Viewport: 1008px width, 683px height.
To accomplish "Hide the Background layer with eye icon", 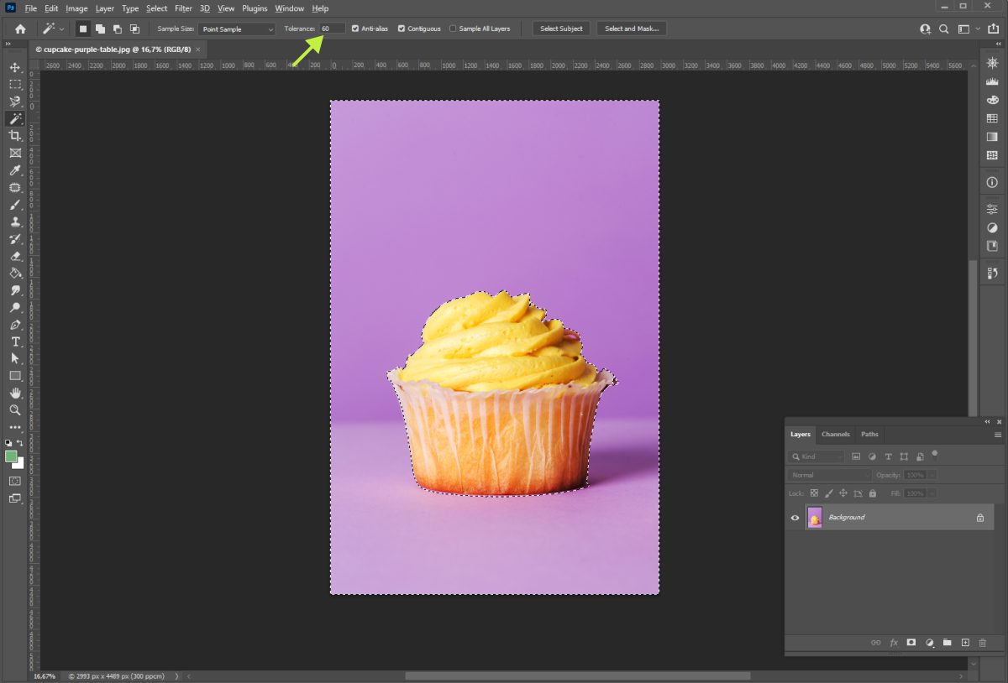I will pyautogui.click(x=795, y=518).
